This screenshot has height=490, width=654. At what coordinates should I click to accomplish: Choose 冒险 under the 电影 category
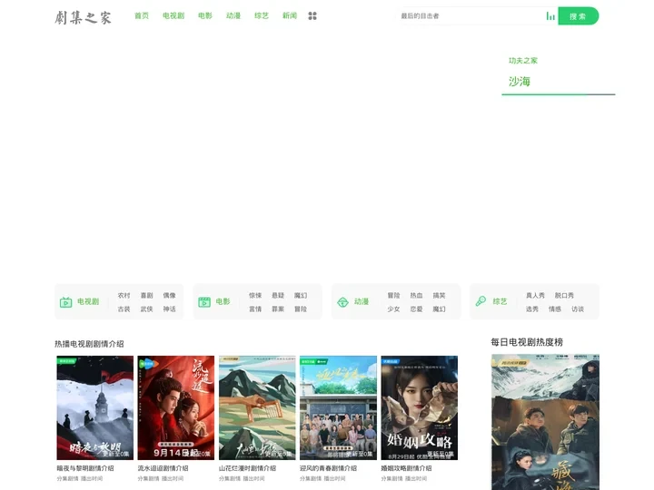[x=301, y=309]
